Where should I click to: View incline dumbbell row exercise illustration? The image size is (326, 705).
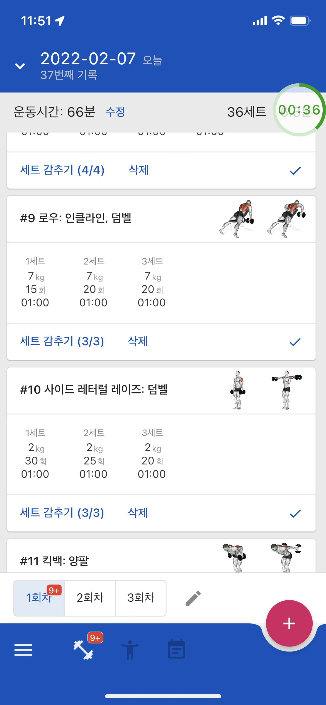pos(262,219)
